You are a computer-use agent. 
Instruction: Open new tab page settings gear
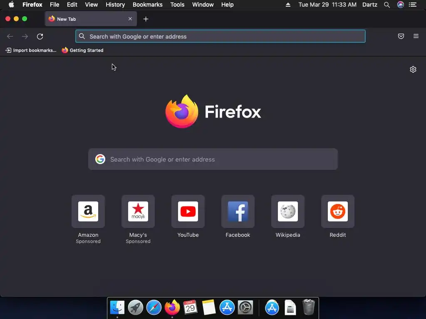[413, 69]
